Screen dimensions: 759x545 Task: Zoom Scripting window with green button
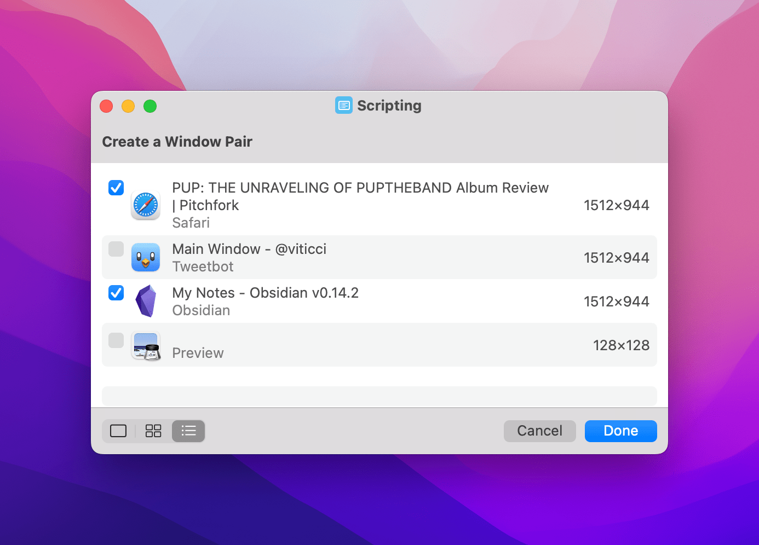[x=150, y=106]
